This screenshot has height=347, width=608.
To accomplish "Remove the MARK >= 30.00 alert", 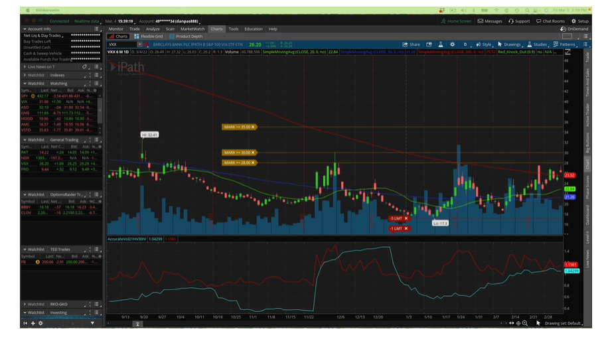I will (x=253, y=153).
